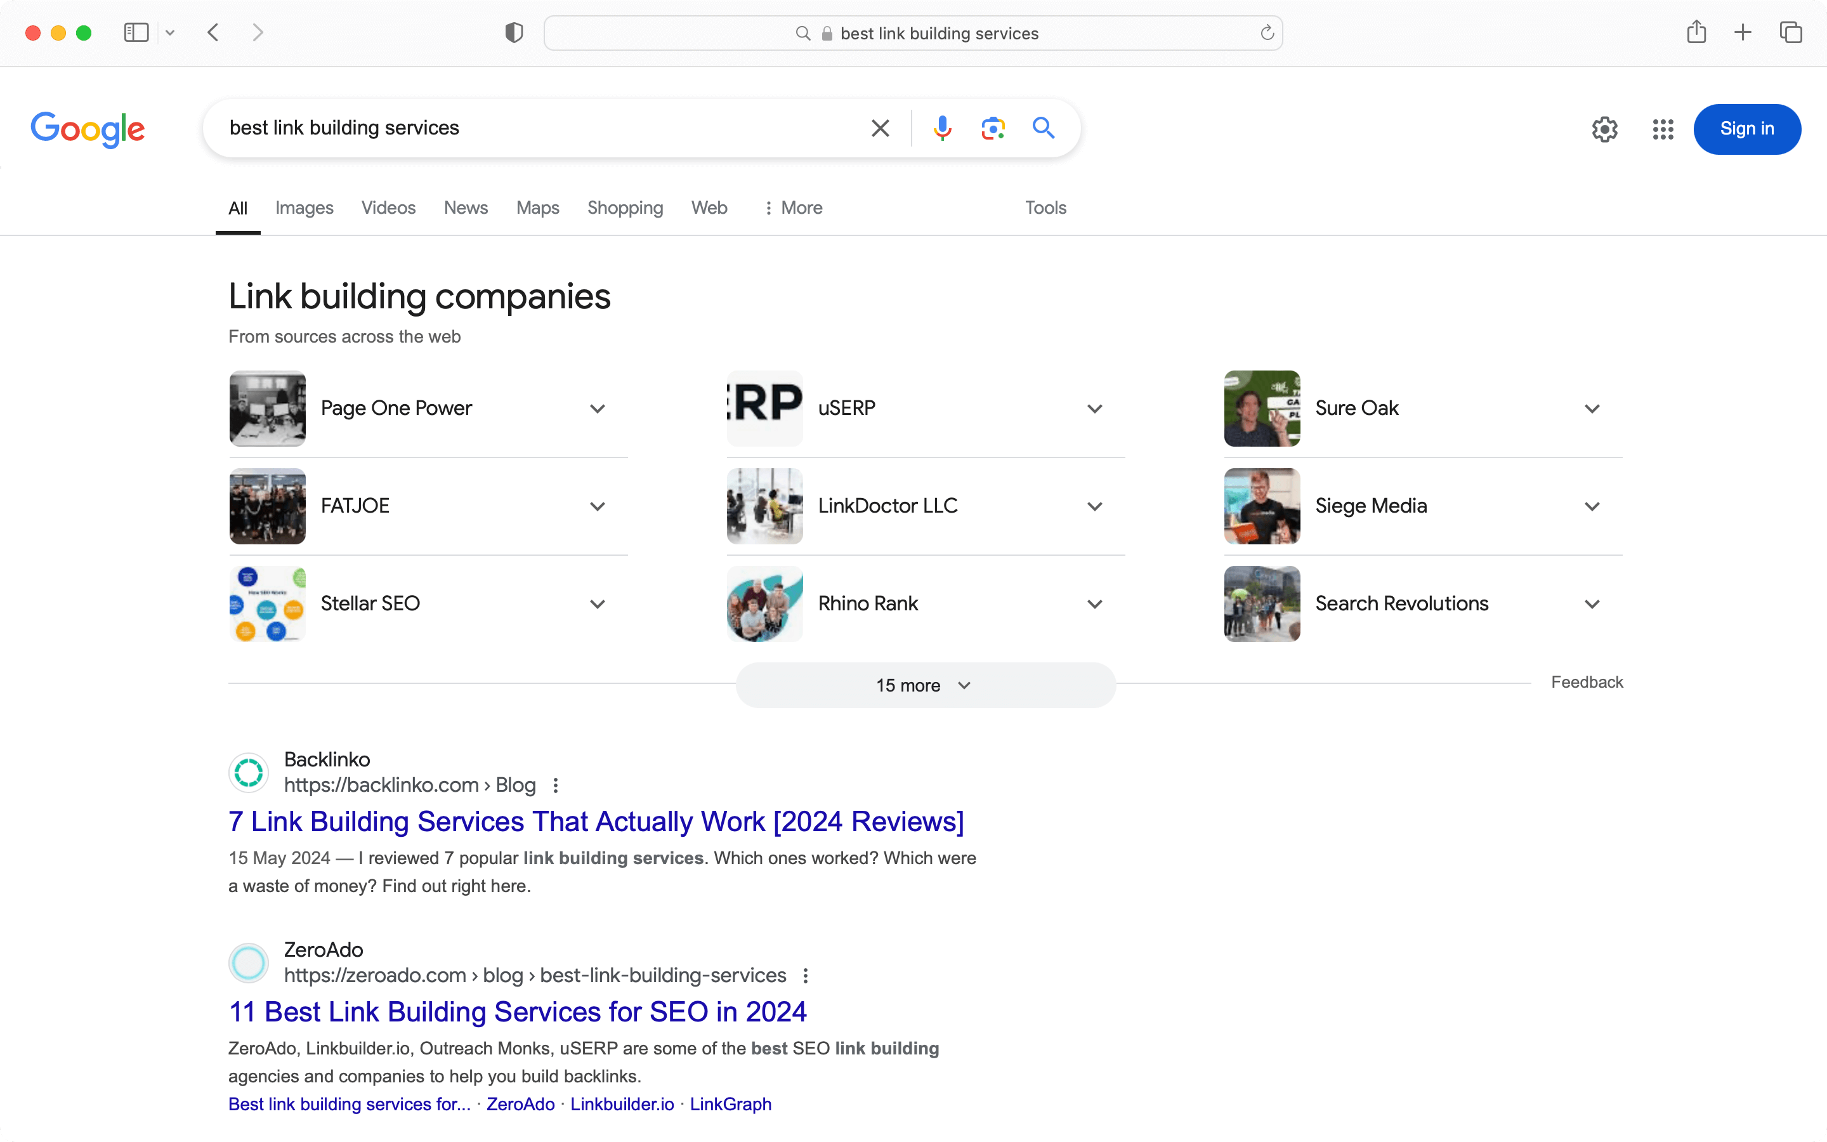
Task: Click the FATJOE team thumbnail
Action: coord(267,506)
